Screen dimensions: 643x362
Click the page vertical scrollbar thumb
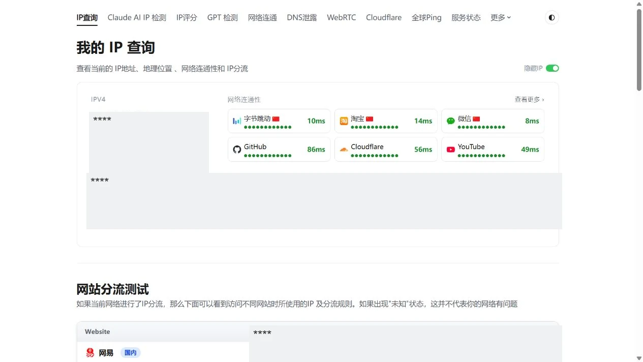pos(639,50)
